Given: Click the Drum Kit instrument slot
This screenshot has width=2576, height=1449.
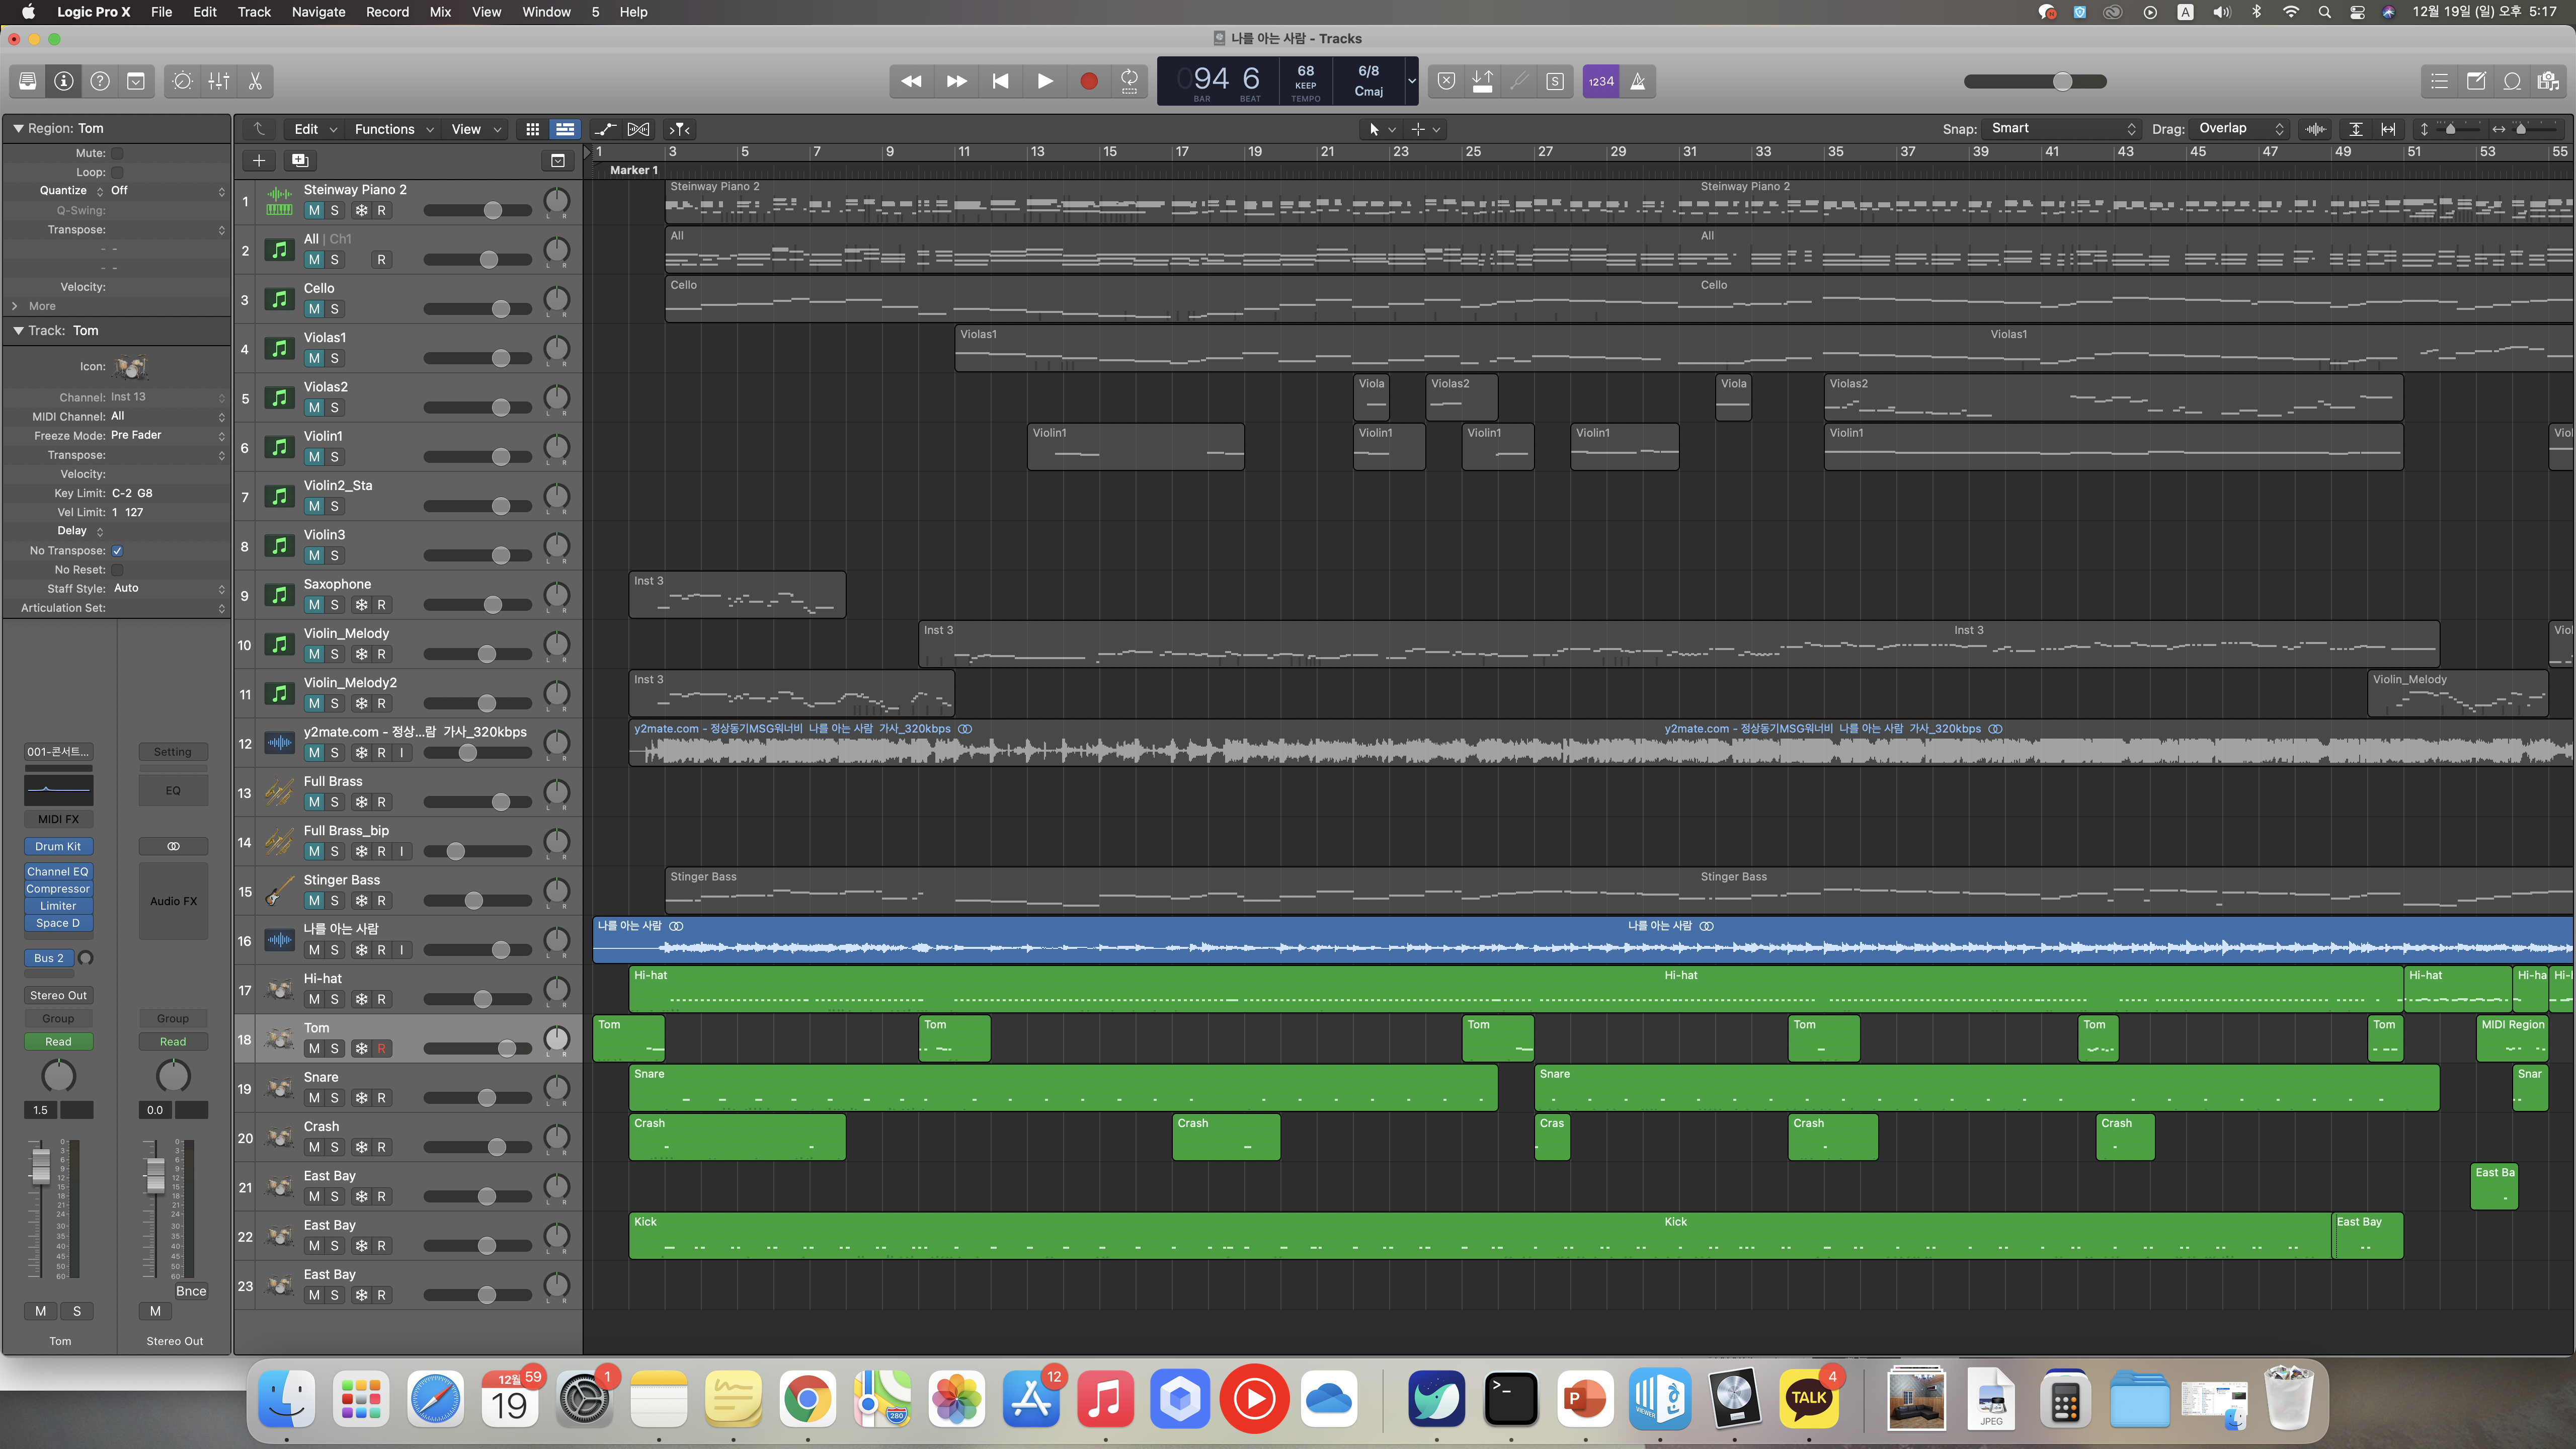Looking at the screenshot, I should [58, 846].
